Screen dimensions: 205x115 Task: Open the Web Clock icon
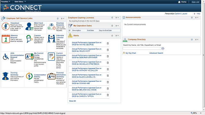point(29,26)
